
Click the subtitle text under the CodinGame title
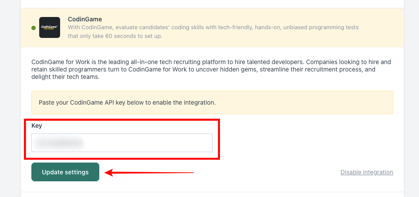[213, 27]
